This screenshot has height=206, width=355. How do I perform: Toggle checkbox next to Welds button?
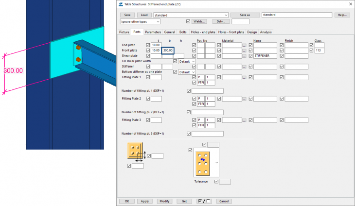click(188, 21)
